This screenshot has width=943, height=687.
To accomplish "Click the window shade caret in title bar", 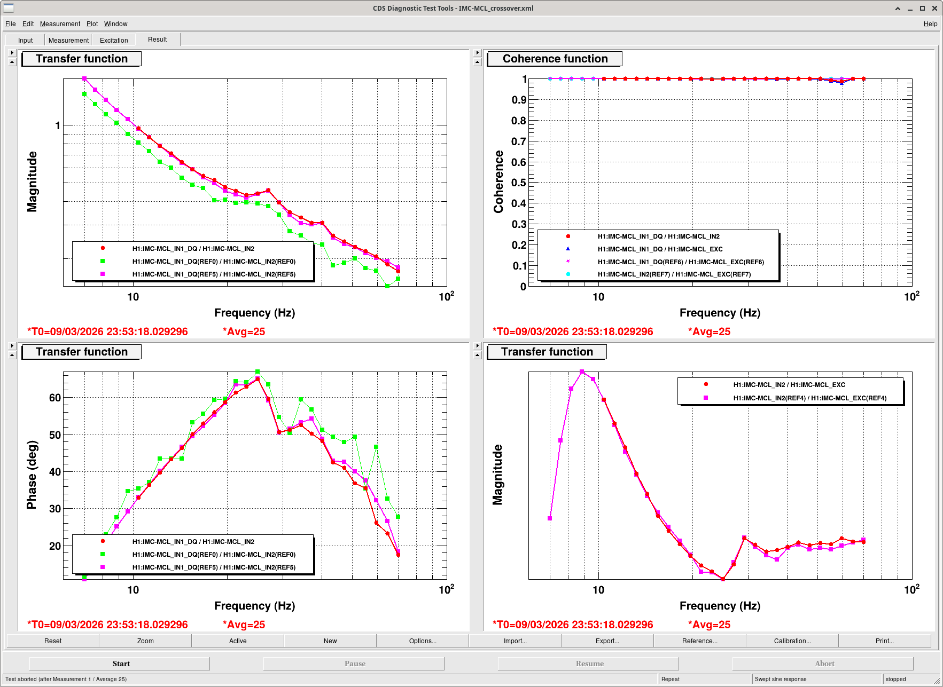I will pos(898,8).
